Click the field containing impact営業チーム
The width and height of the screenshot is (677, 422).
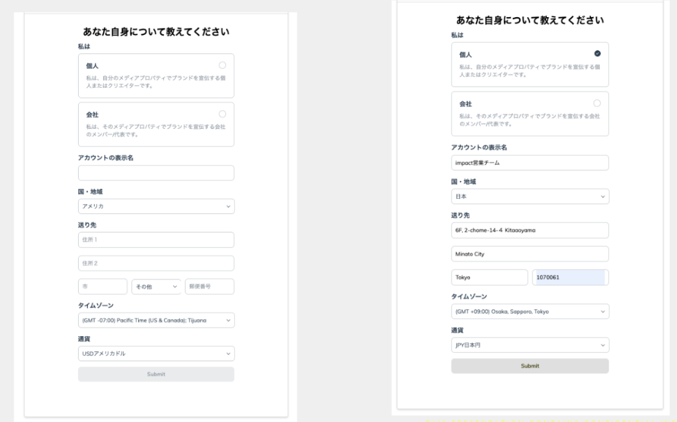coord(530,163)
